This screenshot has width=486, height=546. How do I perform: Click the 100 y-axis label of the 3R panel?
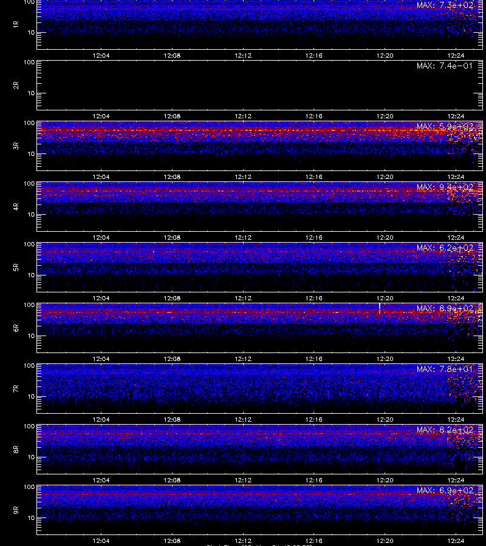coord(29,123)
